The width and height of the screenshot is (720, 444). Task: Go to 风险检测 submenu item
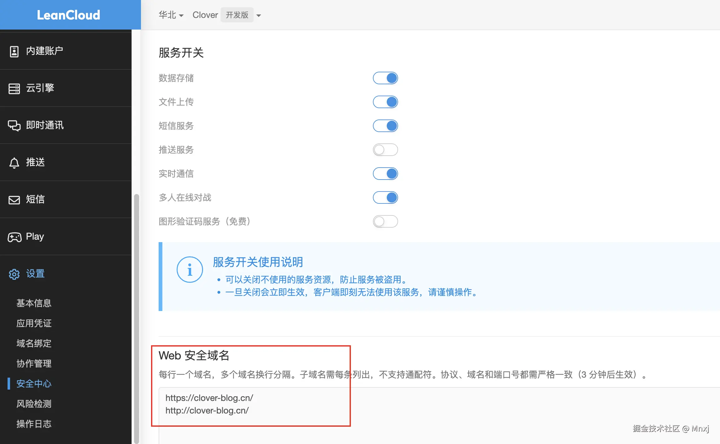(x=34, y=404)
